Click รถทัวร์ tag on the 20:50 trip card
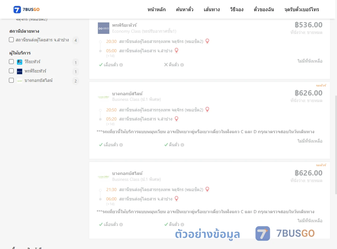This screenshot has height=249, width=337. click(321, 85)
